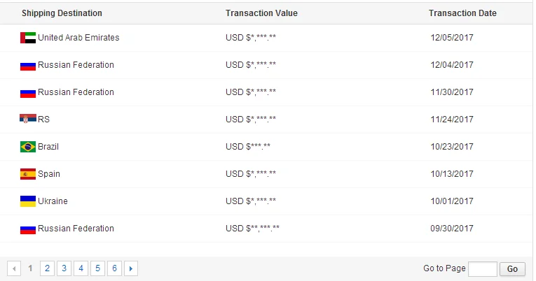Click the Russian flag dated 09/30/2017

[x=28, y=229]
